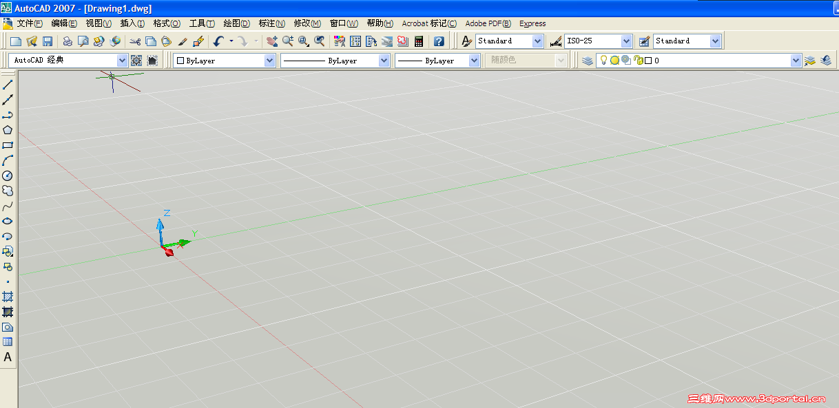Open the 文件(F) menu

30,23
